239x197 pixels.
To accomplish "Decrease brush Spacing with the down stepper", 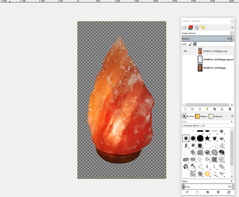I will (x=233, y=188).
